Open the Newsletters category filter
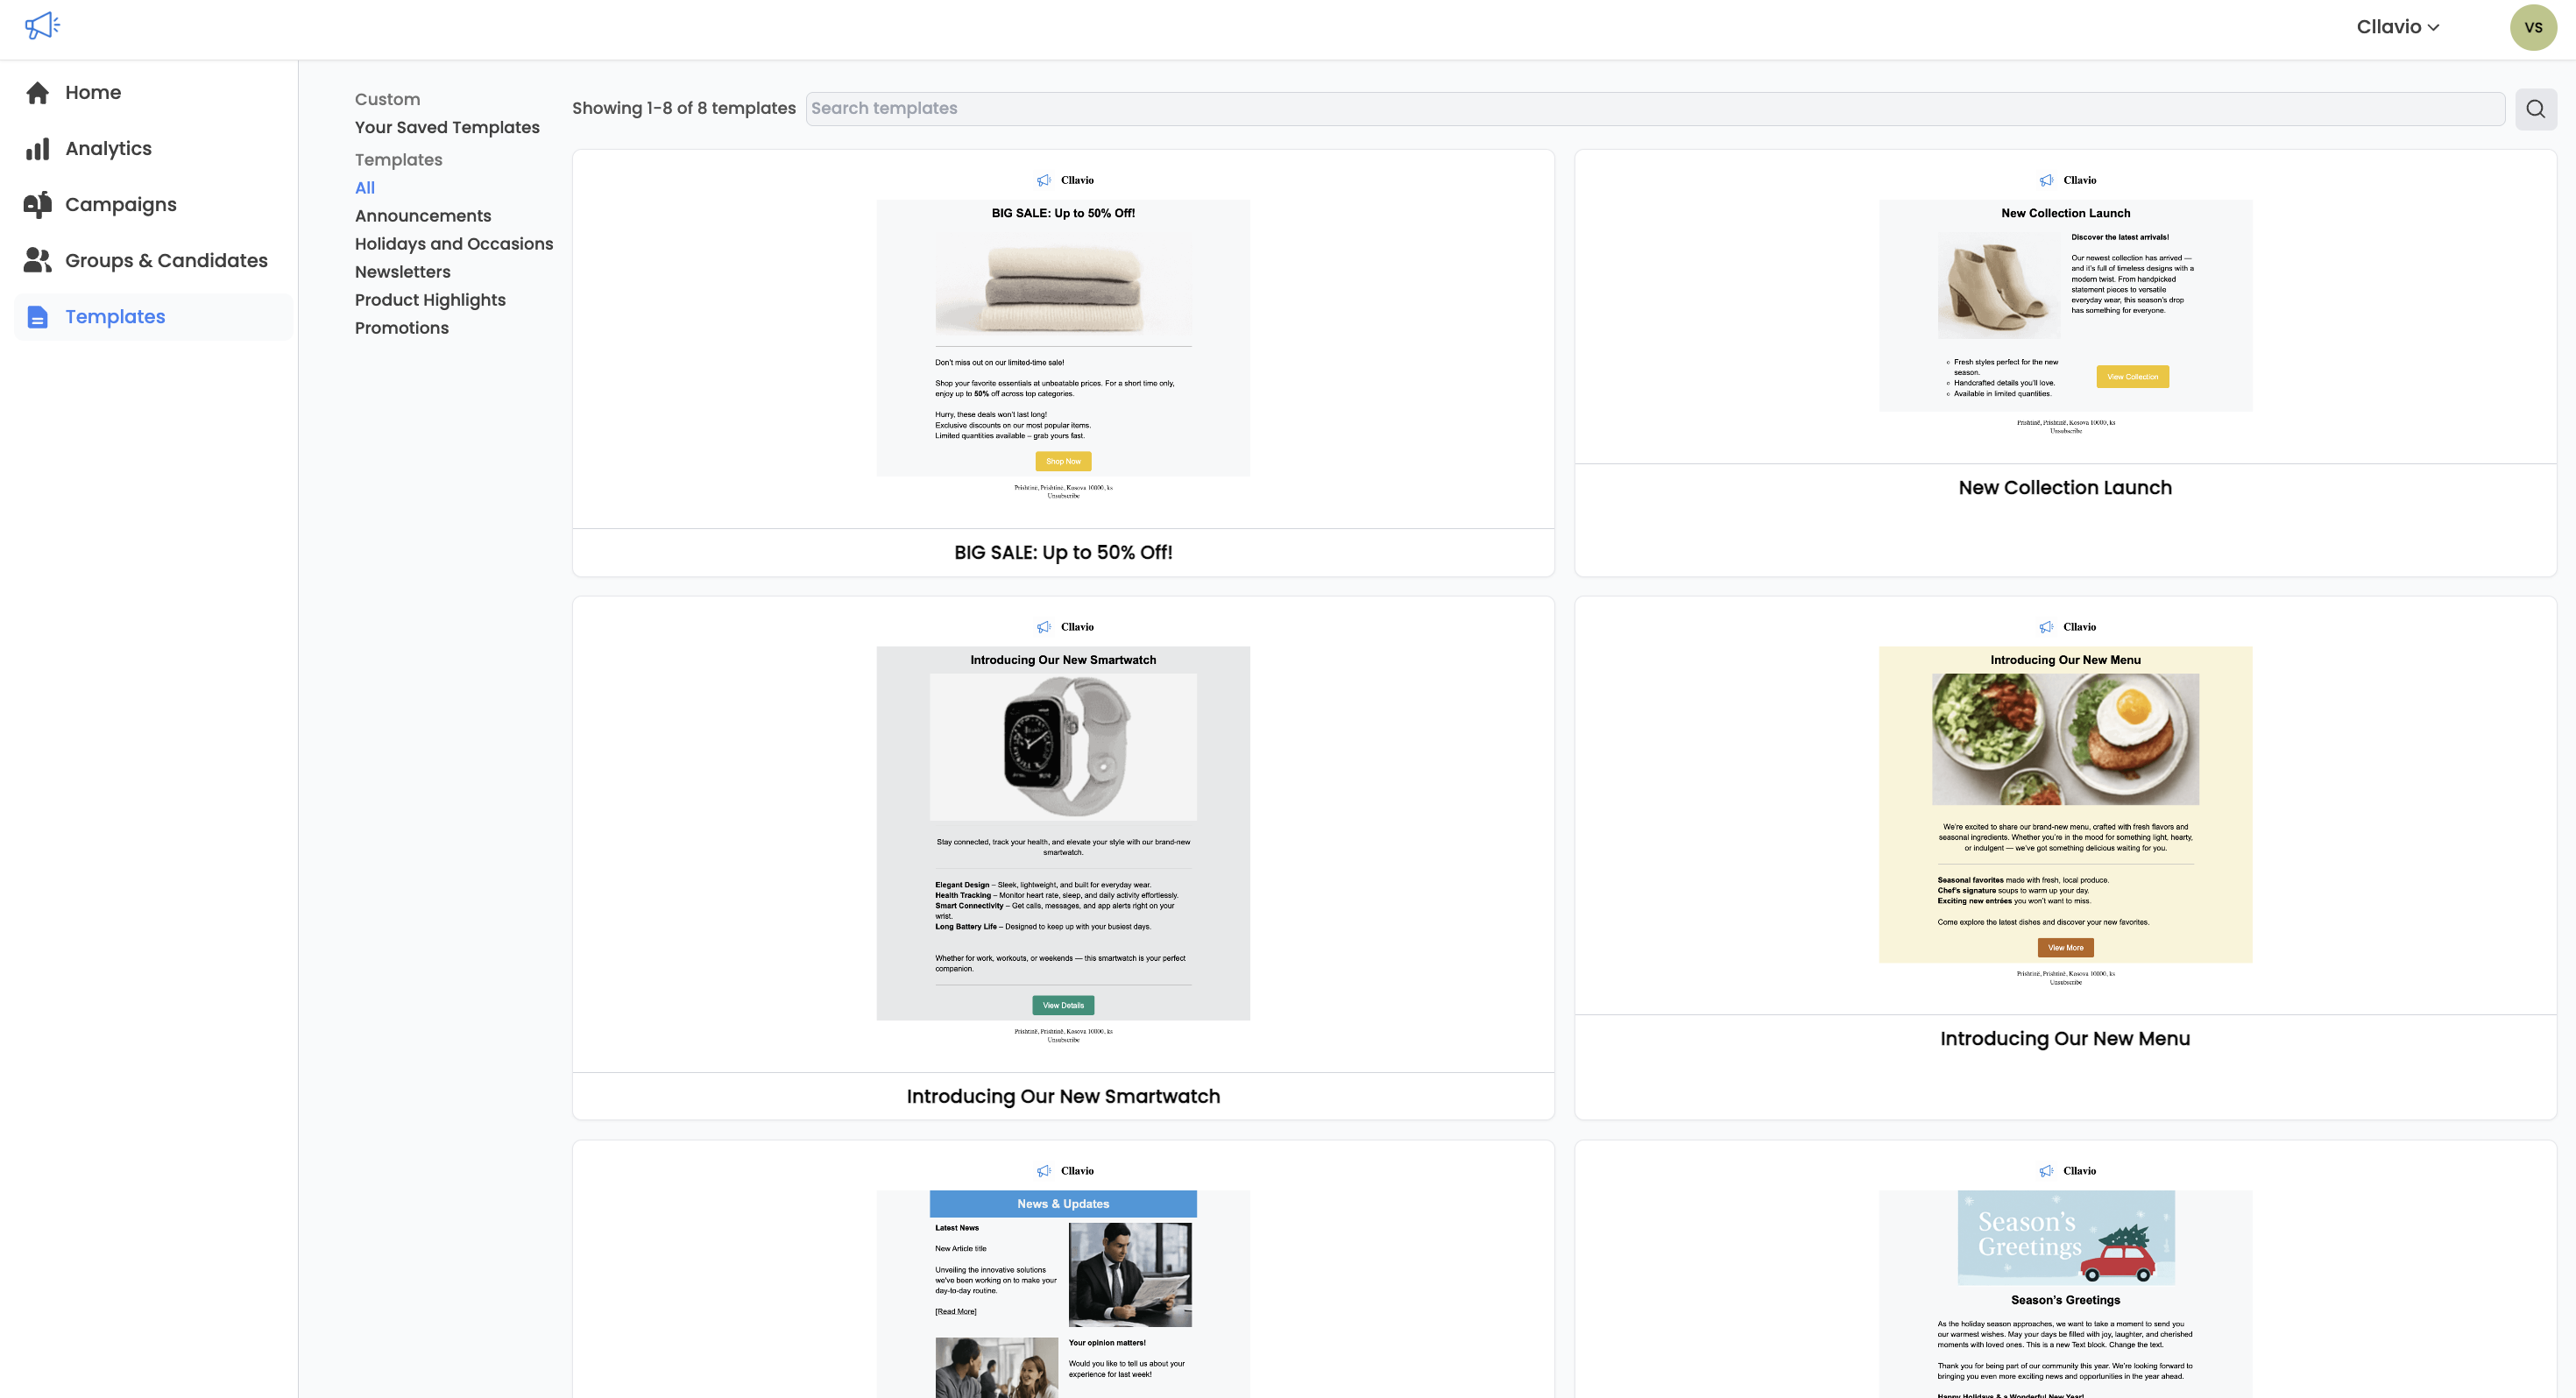Image resolution: width=2576 pixels, height=1398 pixels. 402,272
